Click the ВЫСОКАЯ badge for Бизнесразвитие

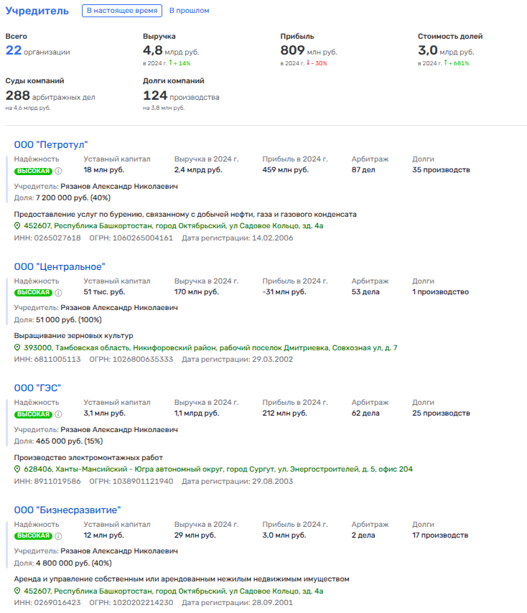[33, 535]
